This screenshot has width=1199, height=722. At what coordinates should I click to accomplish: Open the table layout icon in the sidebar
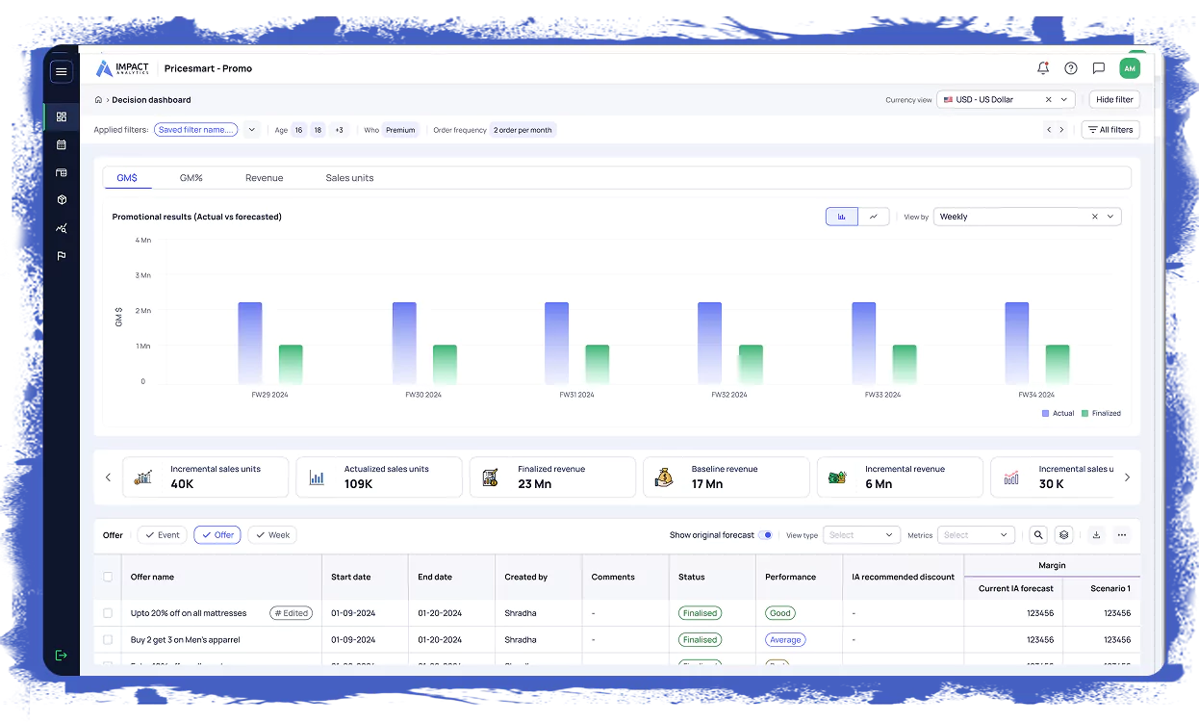pyautogui.click(x=62, y=172)
